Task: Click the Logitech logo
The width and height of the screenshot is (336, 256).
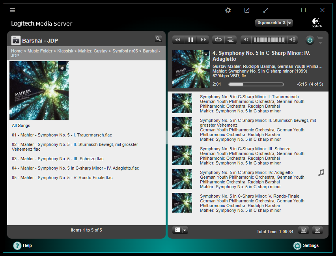Action: click(316, 23)
